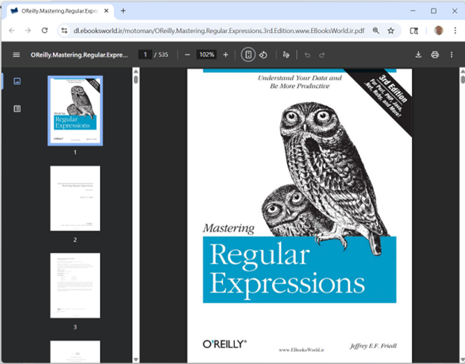Open the Chrome three-dot menu
This screenshot has height=364, width=465.
[x=455, y=31]
